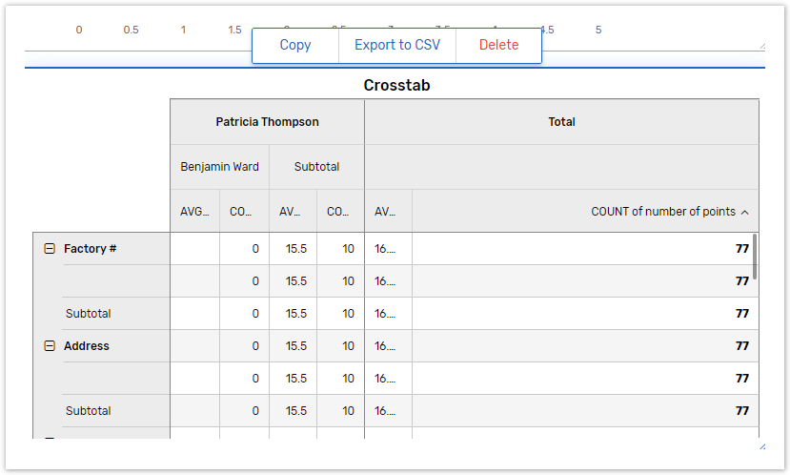Click sort arrow on COUNT of number of points

click(745, 212)
